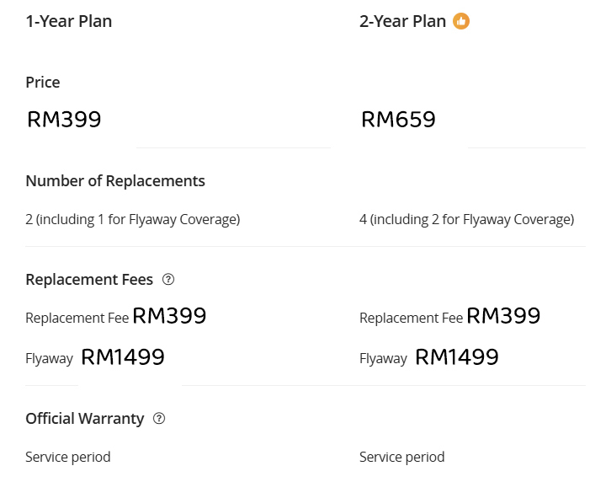The image size is (611, 482).
Task: Click the Flyaway label in 2-Year Plan
Action: (x=384, y=358)
